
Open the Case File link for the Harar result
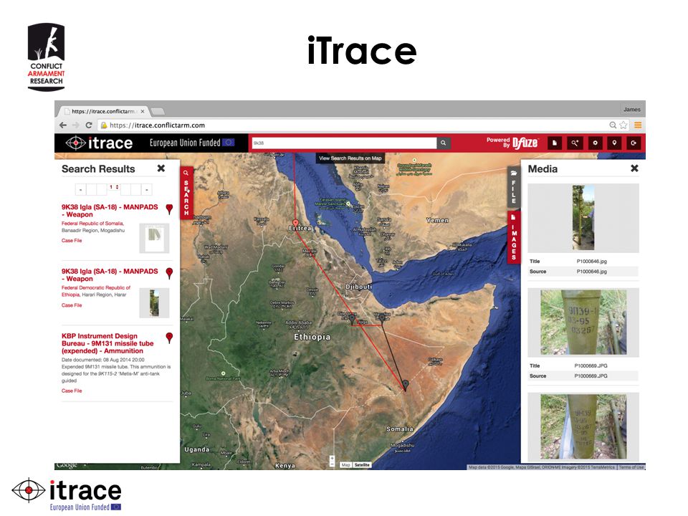pos(72,305)
